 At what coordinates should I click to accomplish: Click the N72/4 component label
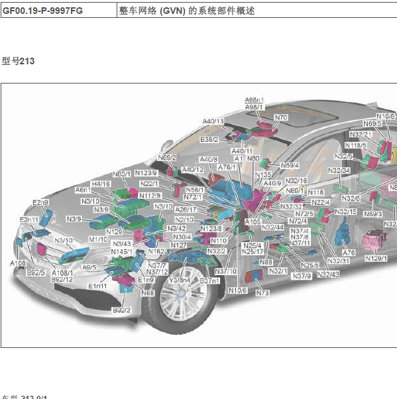pos(298,221)
